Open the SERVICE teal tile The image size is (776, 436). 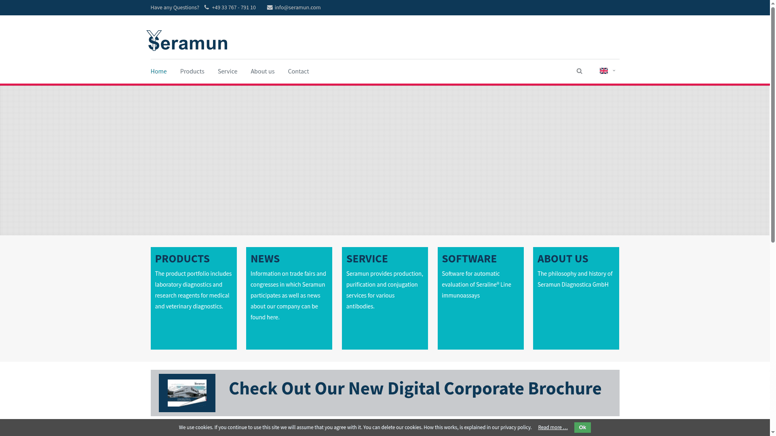384,298
